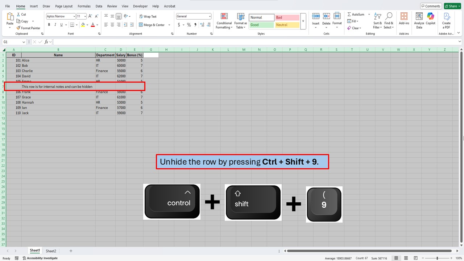The width and height of the screenshot is (464, 261).
Task: Toggle italic formatting
Action: click(x=55, y=25)
